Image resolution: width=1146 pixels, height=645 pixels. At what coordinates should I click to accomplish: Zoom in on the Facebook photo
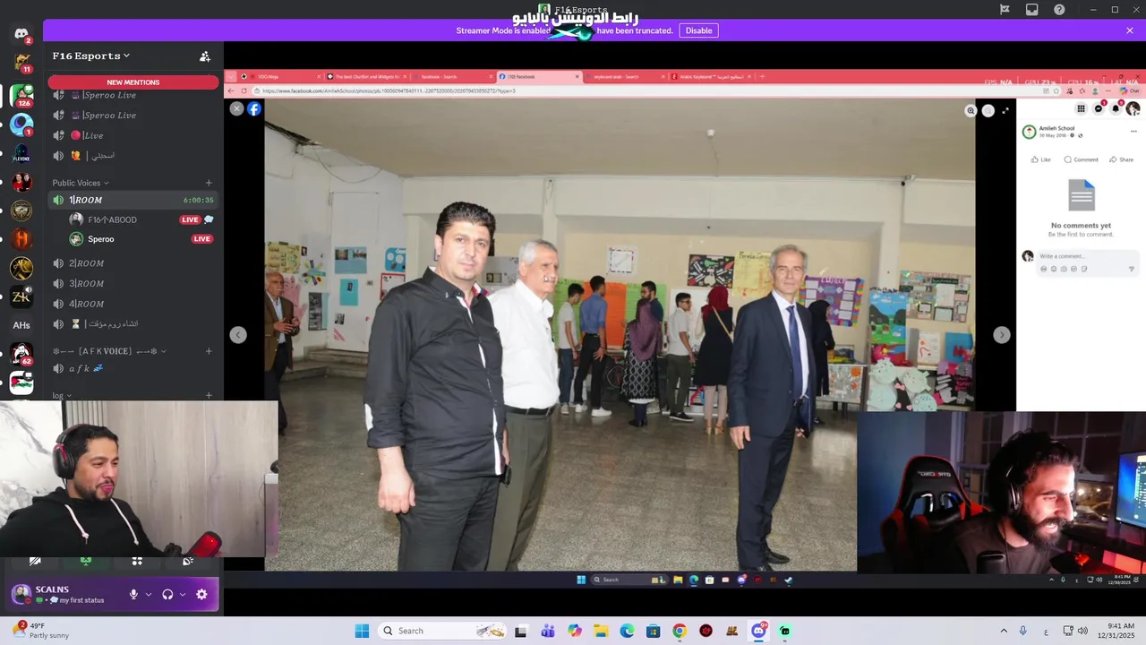click(x=971, y=111)
